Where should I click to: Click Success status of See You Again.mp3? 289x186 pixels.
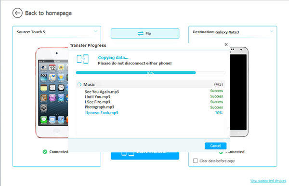pos(217,91)
